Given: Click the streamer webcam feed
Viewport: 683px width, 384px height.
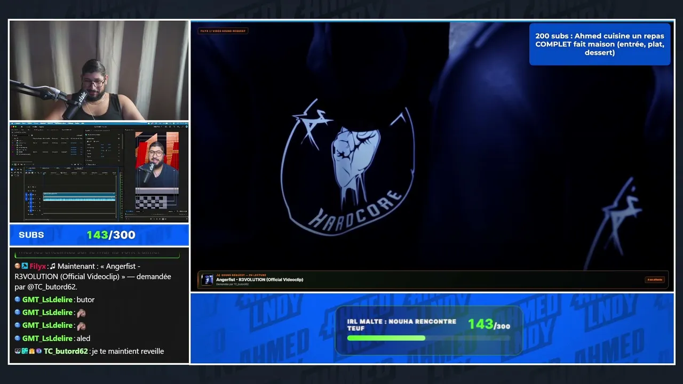Looking at the screenshot, I should point(99,70).
